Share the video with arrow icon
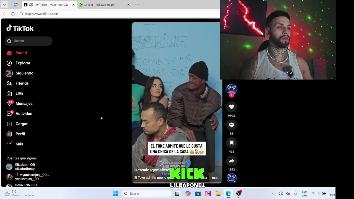Screen dimensions: 354x199 click(231, 161)
